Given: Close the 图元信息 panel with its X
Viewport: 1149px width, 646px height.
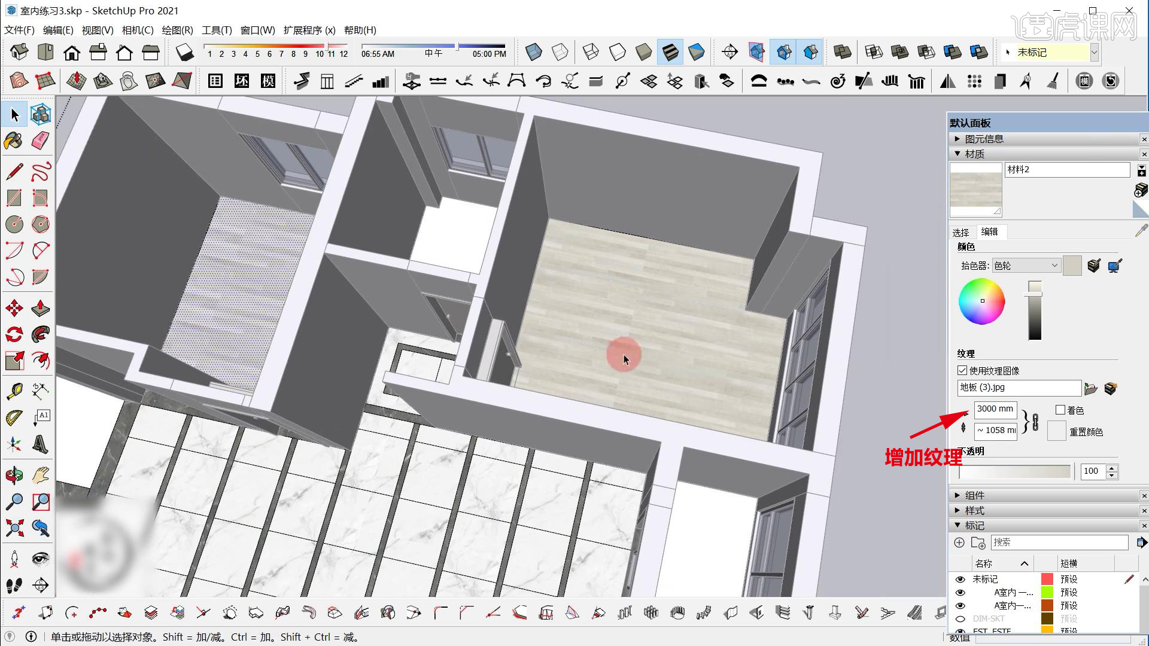Looking at the screenshot, I should 1144,139.
